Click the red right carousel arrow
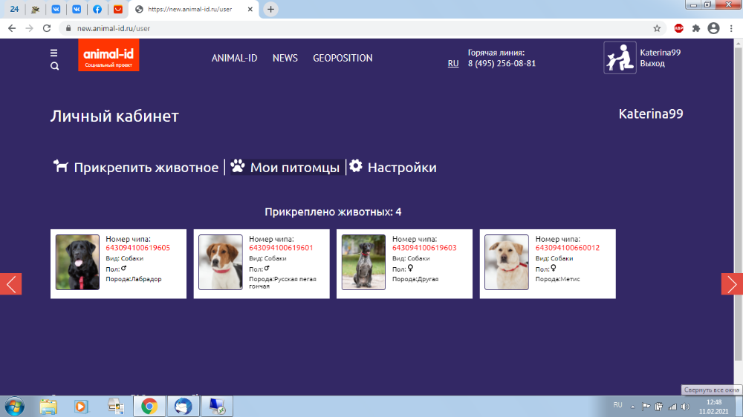 (732, 283)
